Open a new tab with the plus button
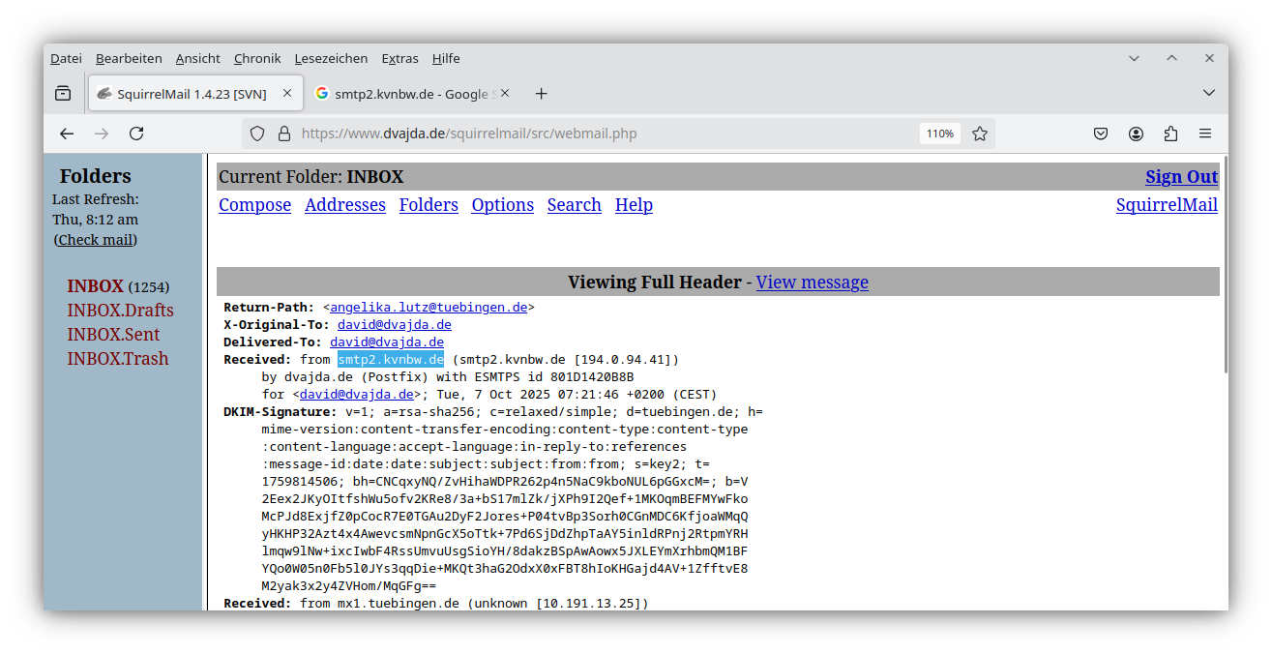The width and height of the screenshot is (1272, 654). 541,93
